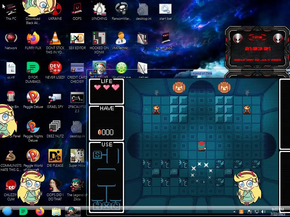290x217 pixels.
Task: Select the UKRAINE desktop shortcut
Action: pos(55,12)
